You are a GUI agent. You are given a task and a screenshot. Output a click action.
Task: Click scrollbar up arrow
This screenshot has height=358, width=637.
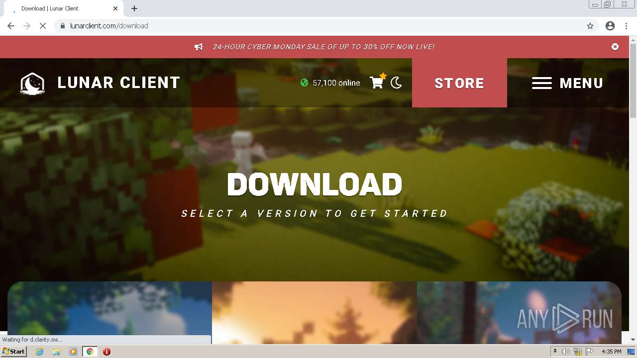click(x=633, y=40)
